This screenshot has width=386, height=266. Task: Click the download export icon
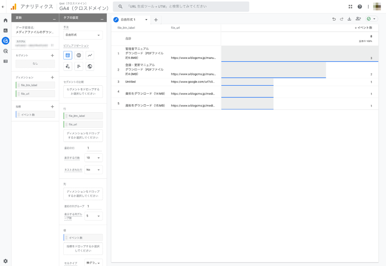tap(349, 19)
